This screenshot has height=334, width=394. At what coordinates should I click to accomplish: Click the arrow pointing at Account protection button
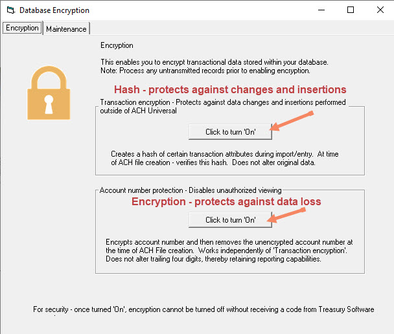(x=286, y=215)
